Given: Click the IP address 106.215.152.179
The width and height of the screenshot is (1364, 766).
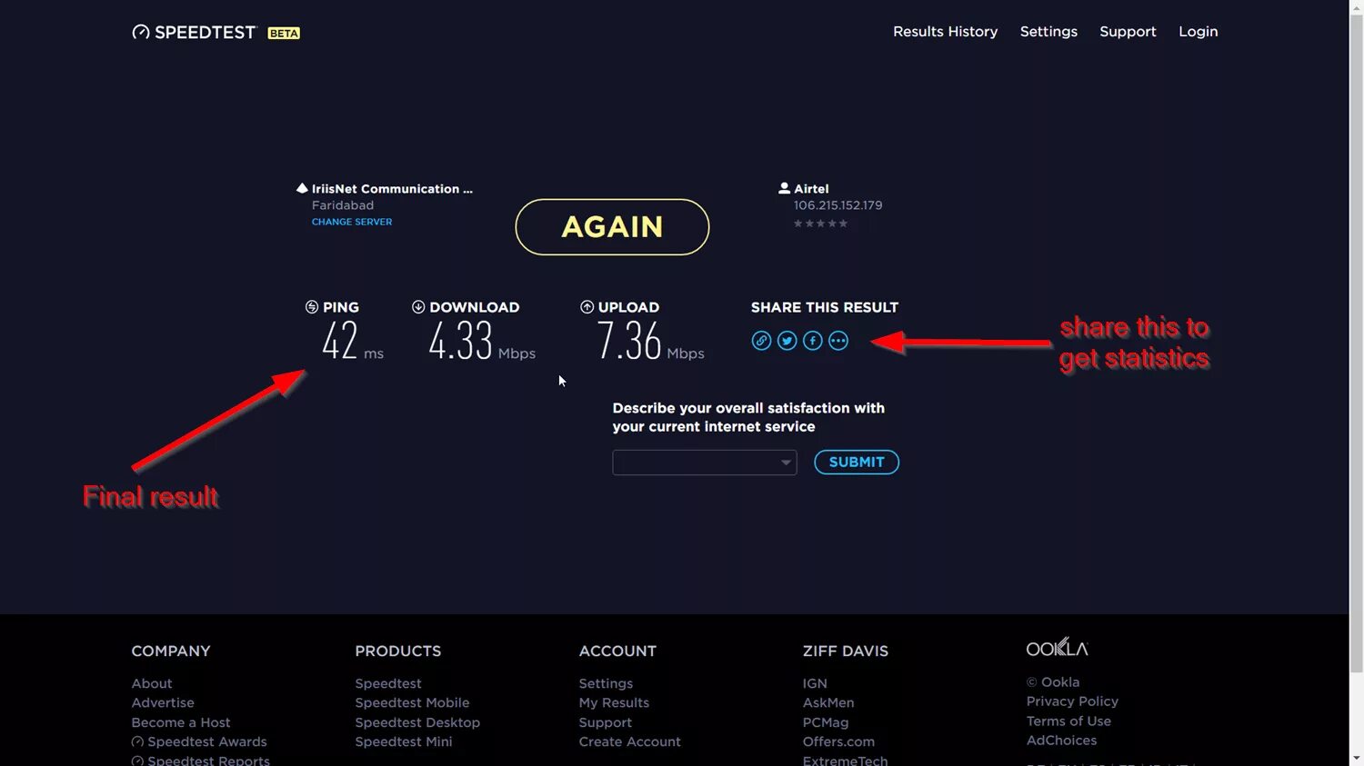Looking at the screenshot, I should click(837, 205).
